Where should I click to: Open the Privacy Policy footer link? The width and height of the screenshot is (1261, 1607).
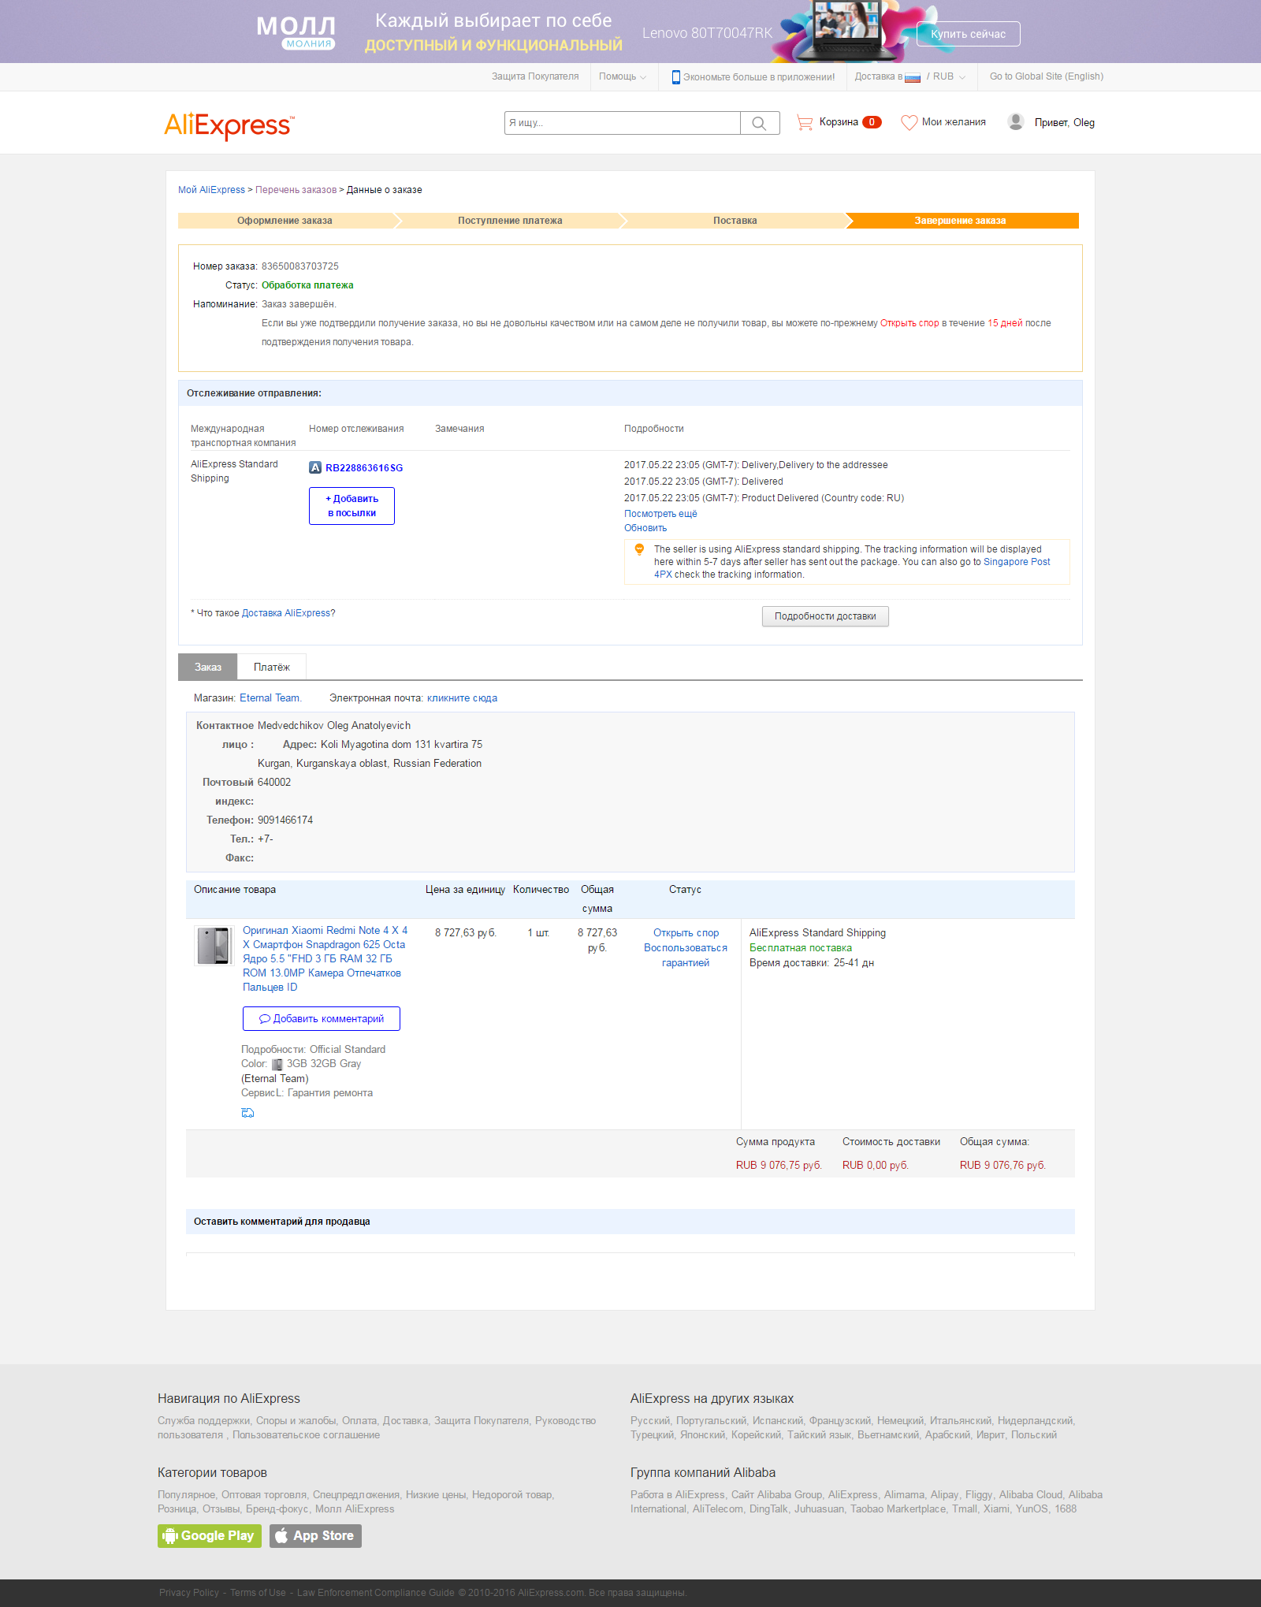pyautogui.click(x=189, y=1593)
